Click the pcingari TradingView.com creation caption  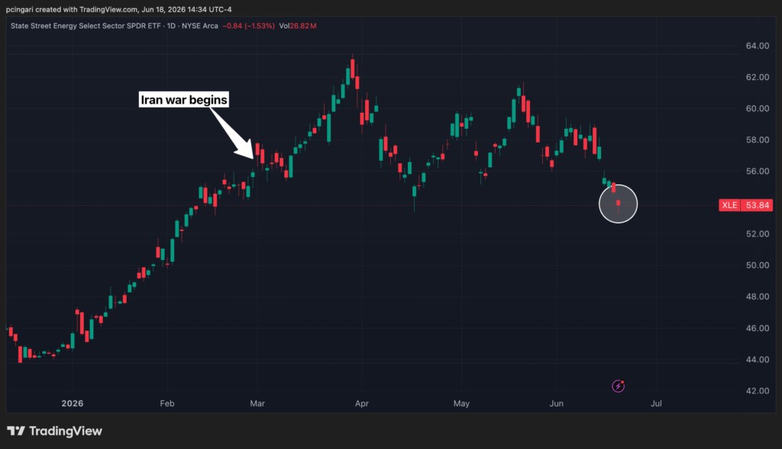click(118, 9)
